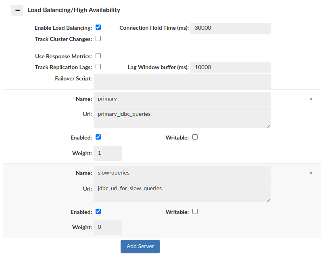Focus the Connection Hold Time field
This screenshot has height=261, width=321.
(x=230, y=28)
